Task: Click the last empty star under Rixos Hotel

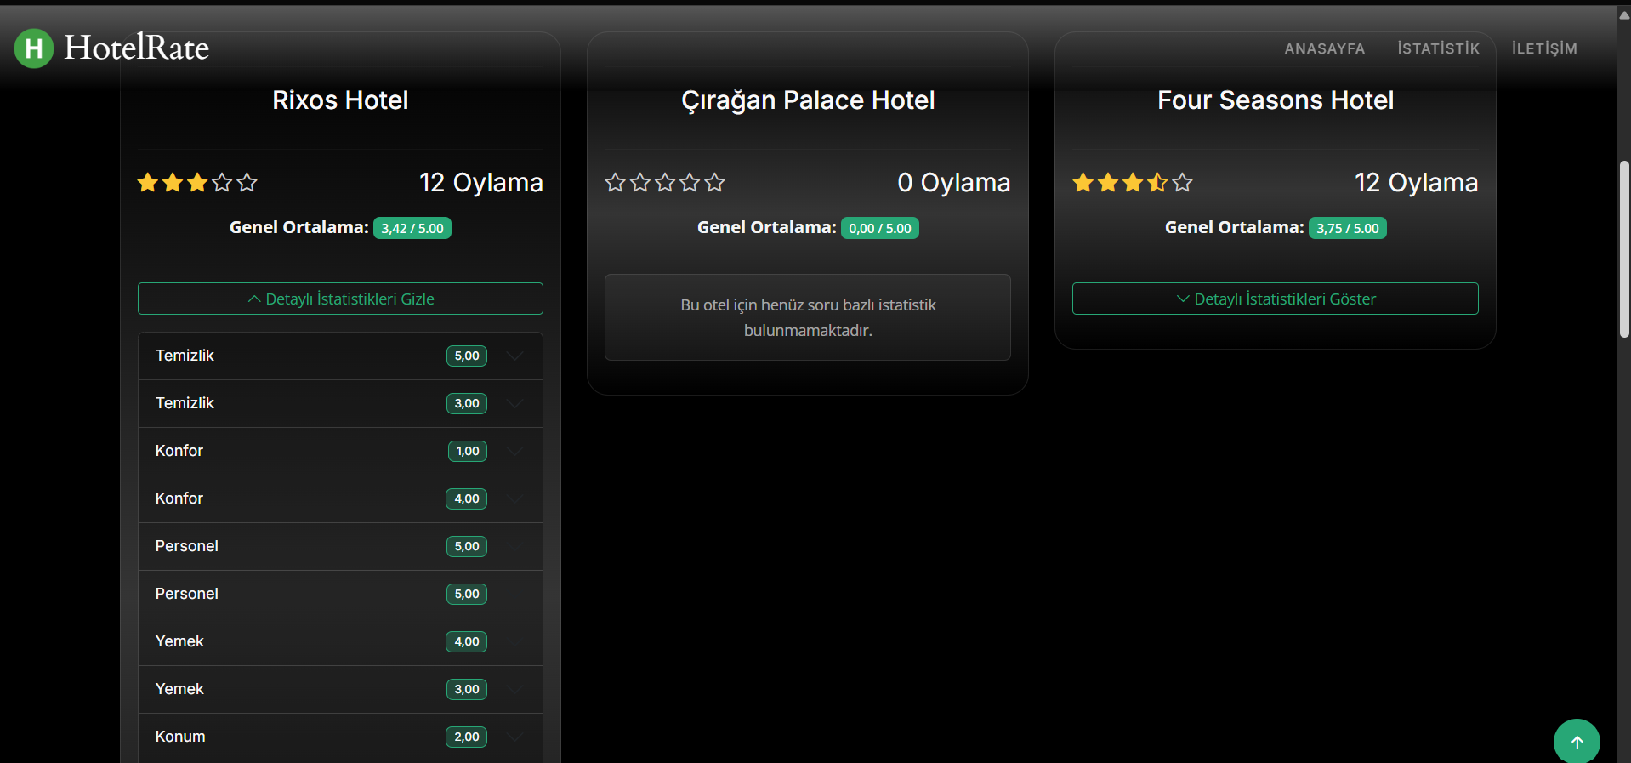Action: [247, 182]
